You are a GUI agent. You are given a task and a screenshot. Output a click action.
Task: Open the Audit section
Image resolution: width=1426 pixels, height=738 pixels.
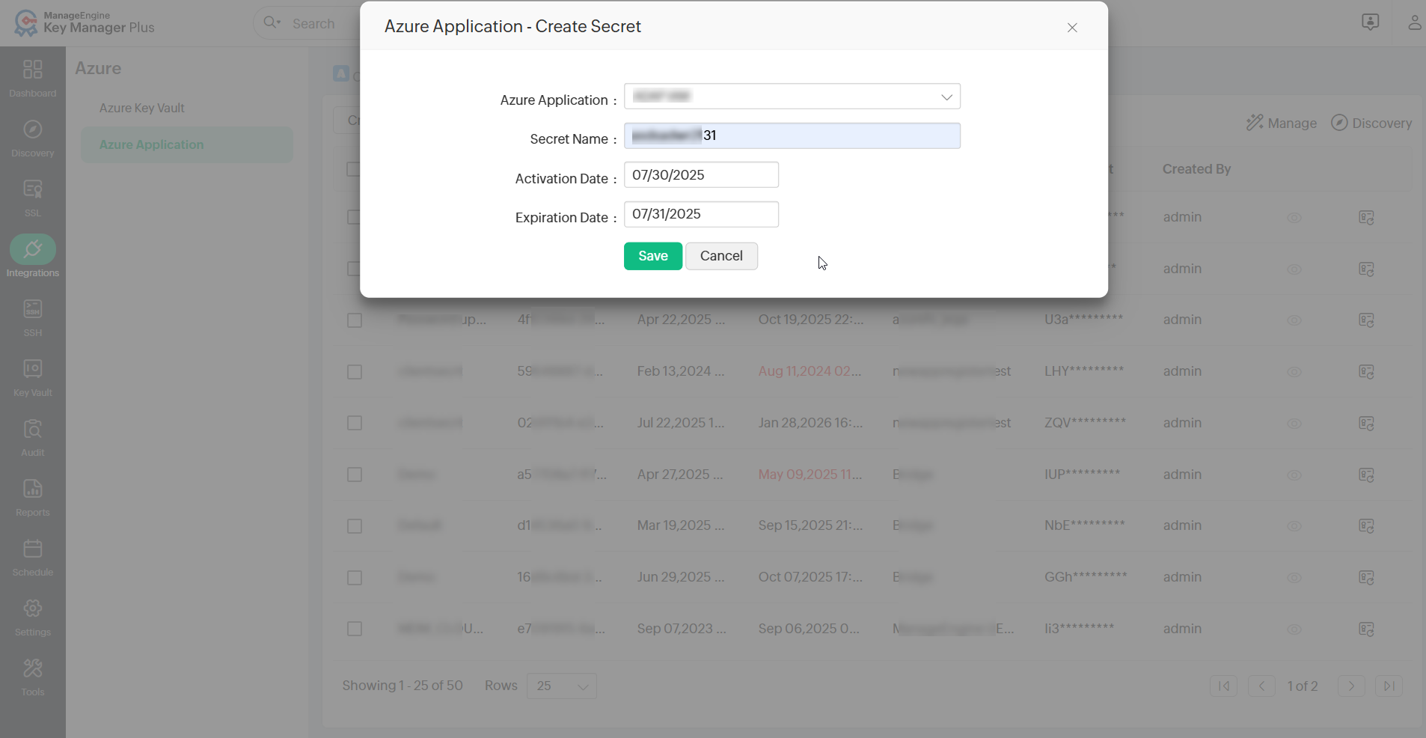coord(32,436)
